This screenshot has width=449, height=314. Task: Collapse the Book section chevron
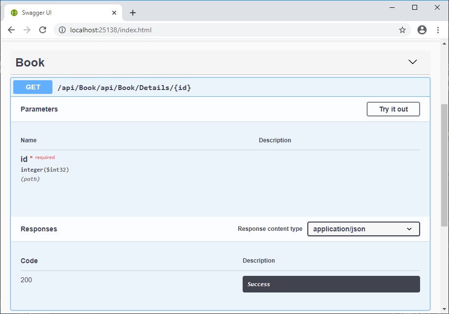412,62
